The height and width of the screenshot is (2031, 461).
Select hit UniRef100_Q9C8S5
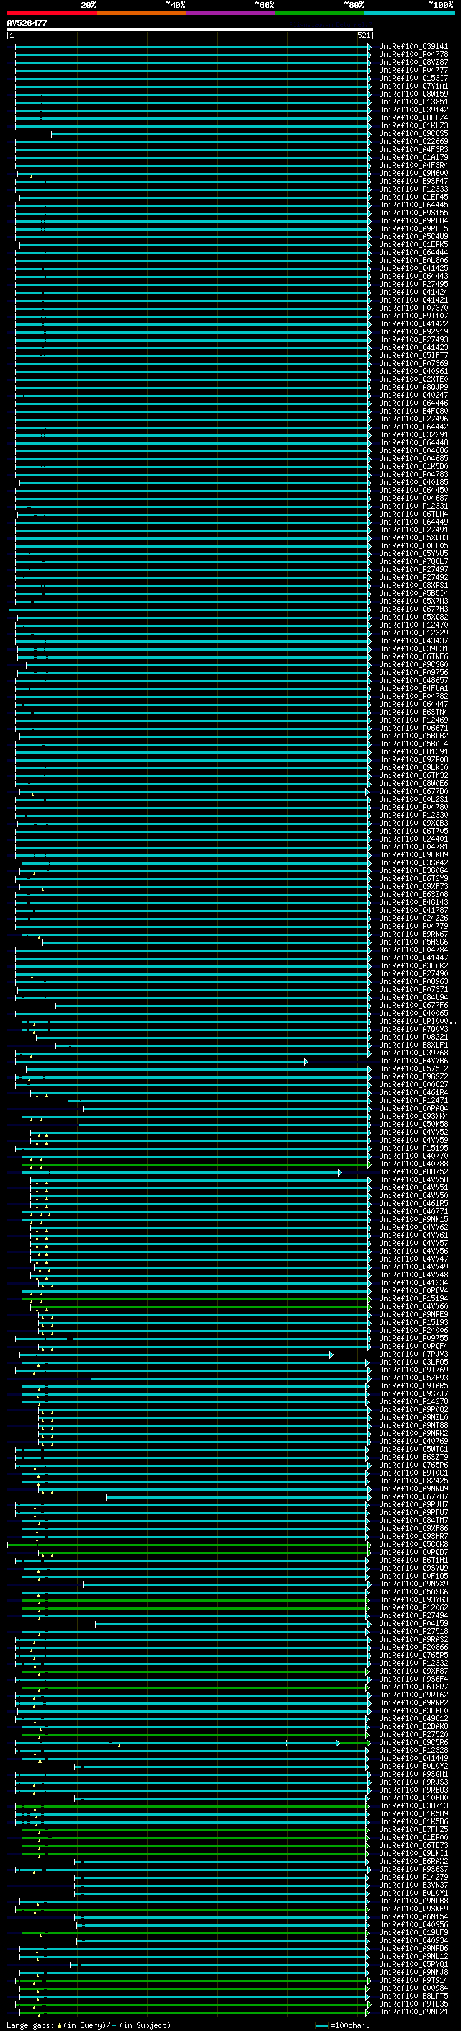pyautogui.click(x=413, y=134)
